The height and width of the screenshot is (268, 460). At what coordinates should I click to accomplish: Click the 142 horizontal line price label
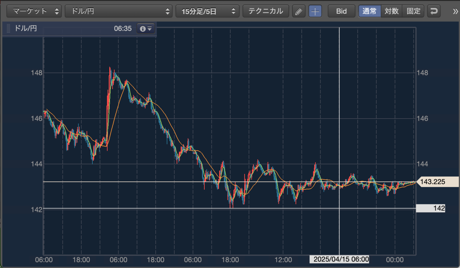[430, 209]
